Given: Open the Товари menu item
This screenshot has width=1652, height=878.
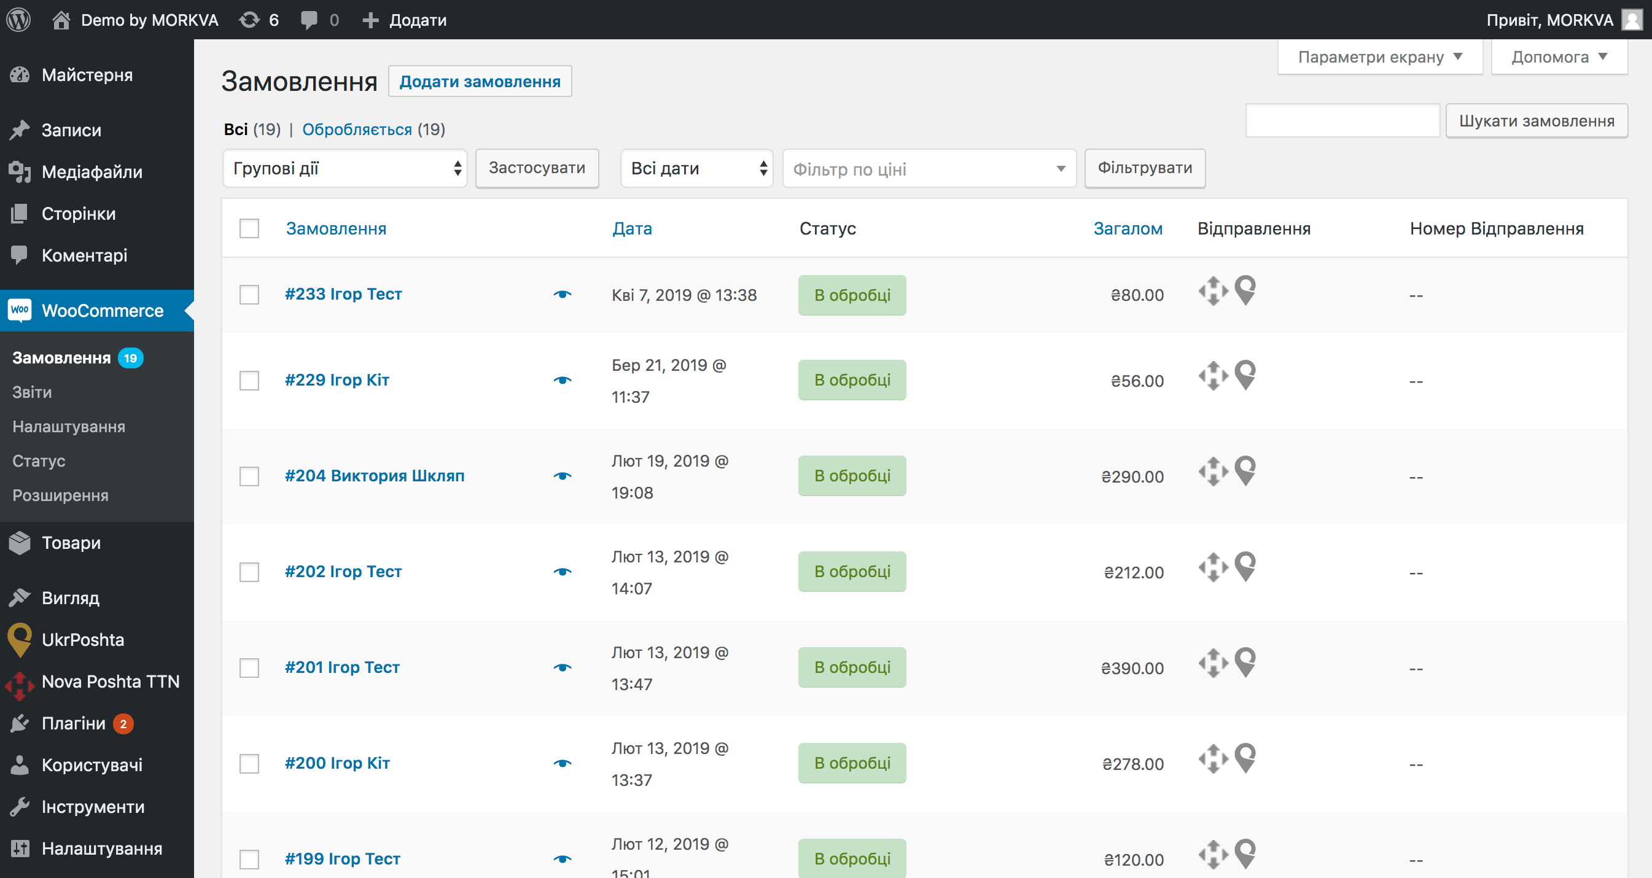Looking at the screenshot, I should tap(97, 543).
